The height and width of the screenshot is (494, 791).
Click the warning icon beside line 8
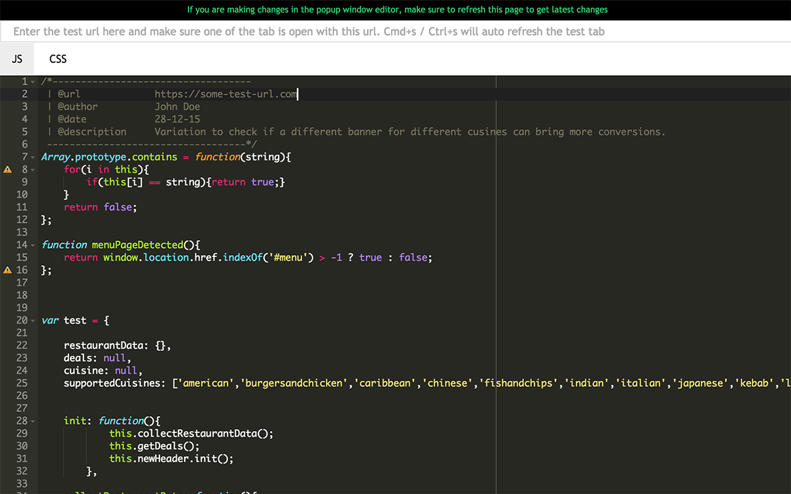6,169
